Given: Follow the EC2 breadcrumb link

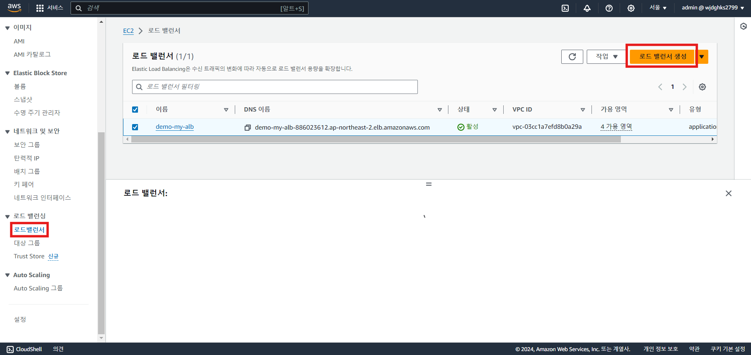Looking at the screenshot, I should point(128,31).
